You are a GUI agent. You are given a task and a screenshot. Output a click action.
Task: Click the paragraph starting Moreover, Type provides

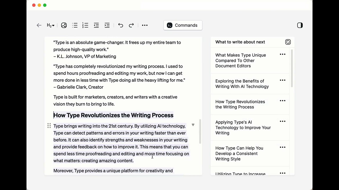[113, 171]
